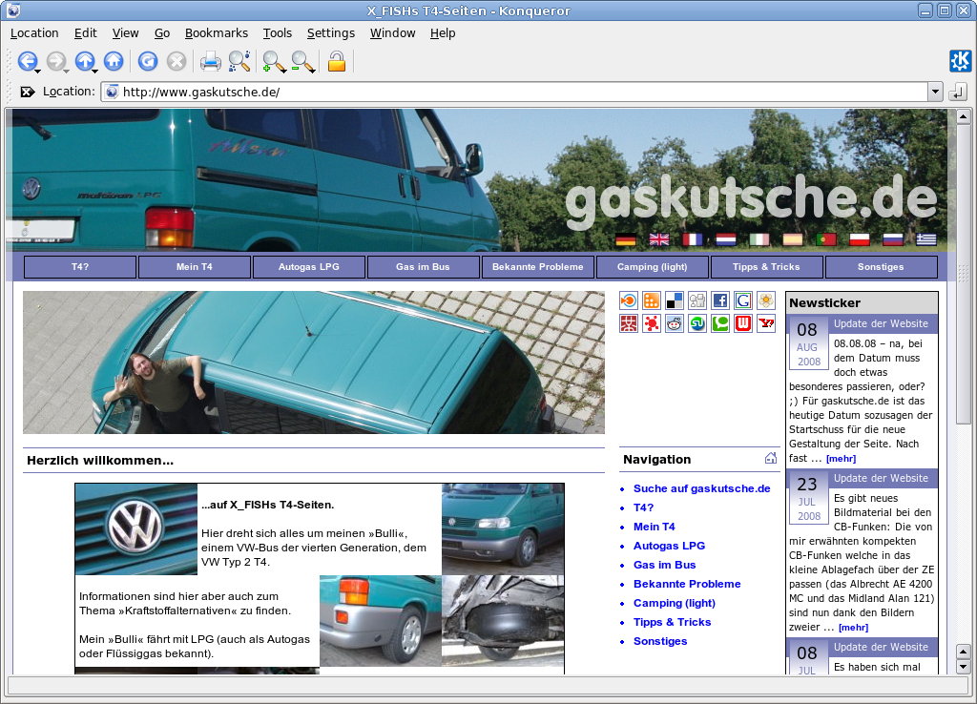Open the Location menu
This screenshot has width=977, height=704.
(x=34, y=33)
